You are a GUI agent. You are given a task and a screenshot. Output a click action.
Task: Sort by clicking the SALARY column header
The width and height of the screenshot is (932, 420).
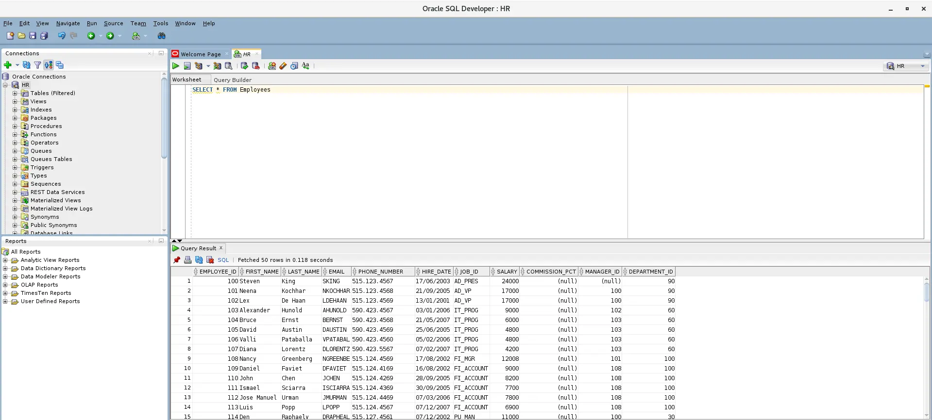(506, 272)
